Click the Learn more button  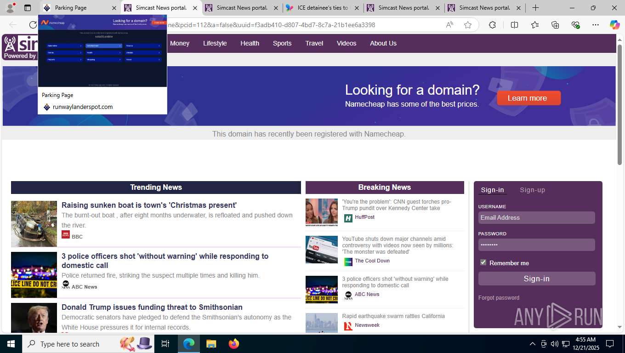point(528,98)
